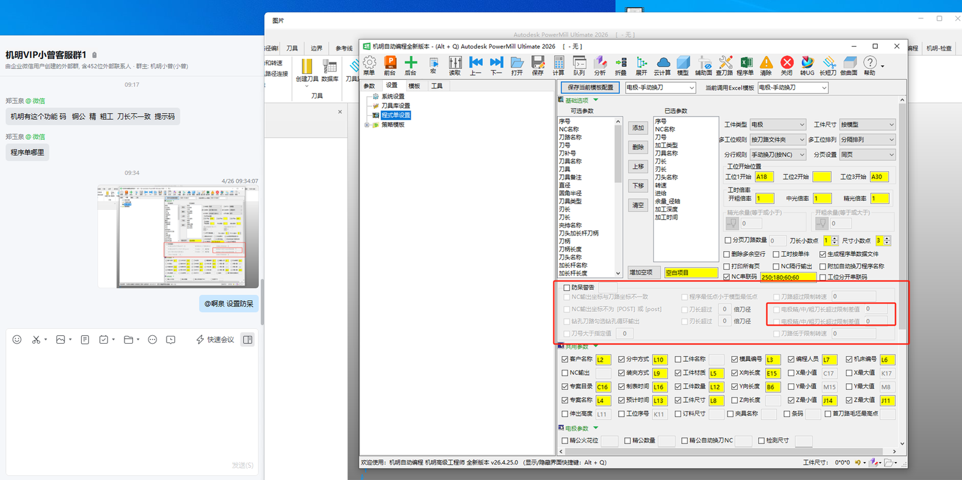Open the emoji picker in chat
This screenshot has width=962, height=480.
pos(17,339)
